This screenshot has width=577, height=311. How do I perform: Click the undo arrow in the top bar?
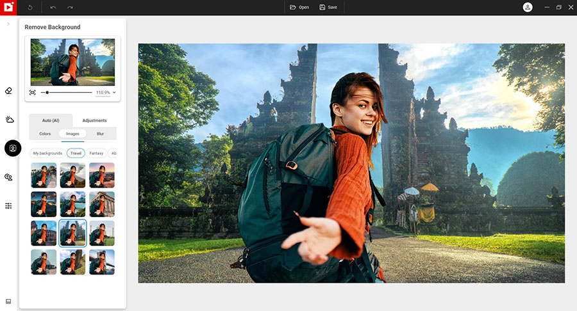[53, 7]
